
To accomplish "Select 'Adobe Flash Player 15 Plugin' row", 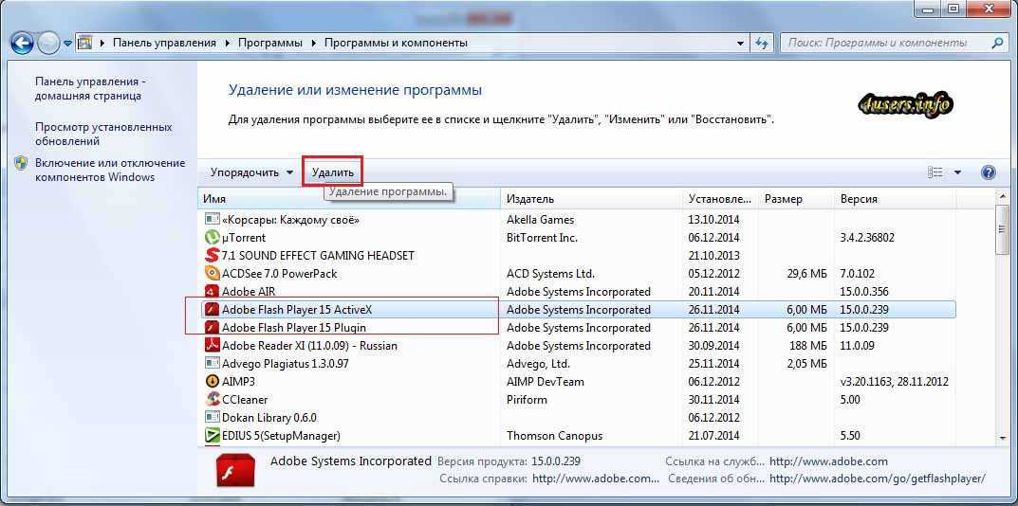I will (x=577, y=328).
